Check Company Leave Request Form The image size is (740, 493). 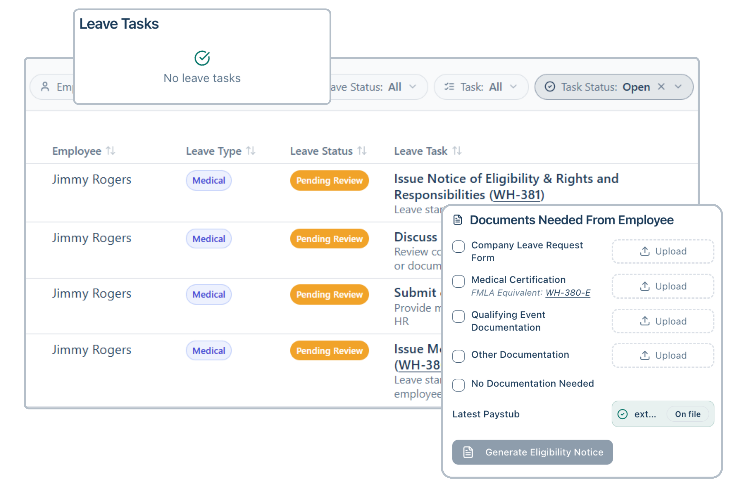(458, 246)
